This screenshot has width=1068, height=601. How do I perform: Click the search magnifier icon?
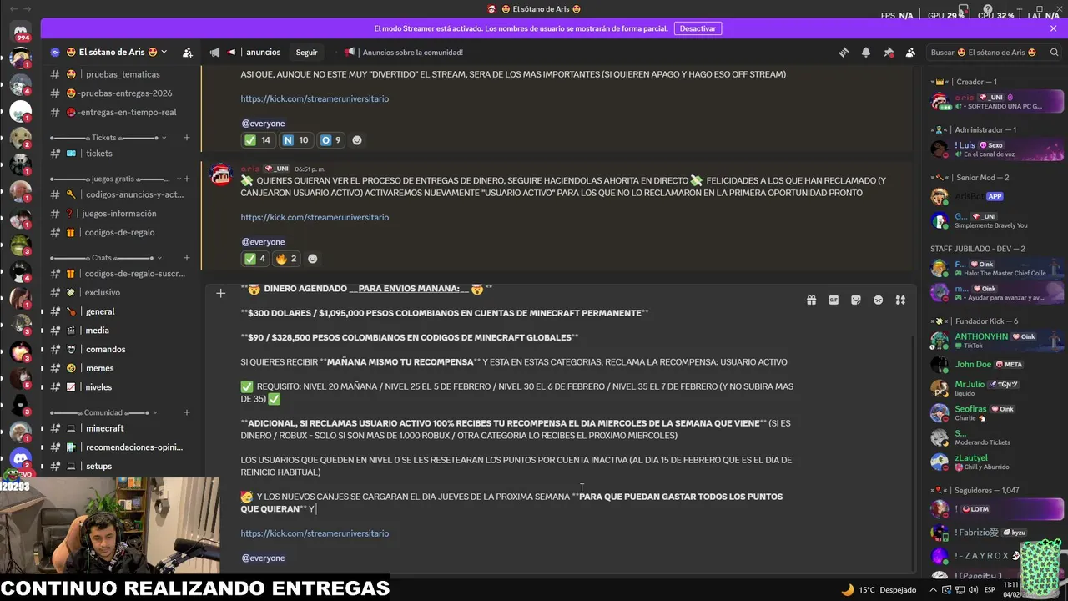1053,53
